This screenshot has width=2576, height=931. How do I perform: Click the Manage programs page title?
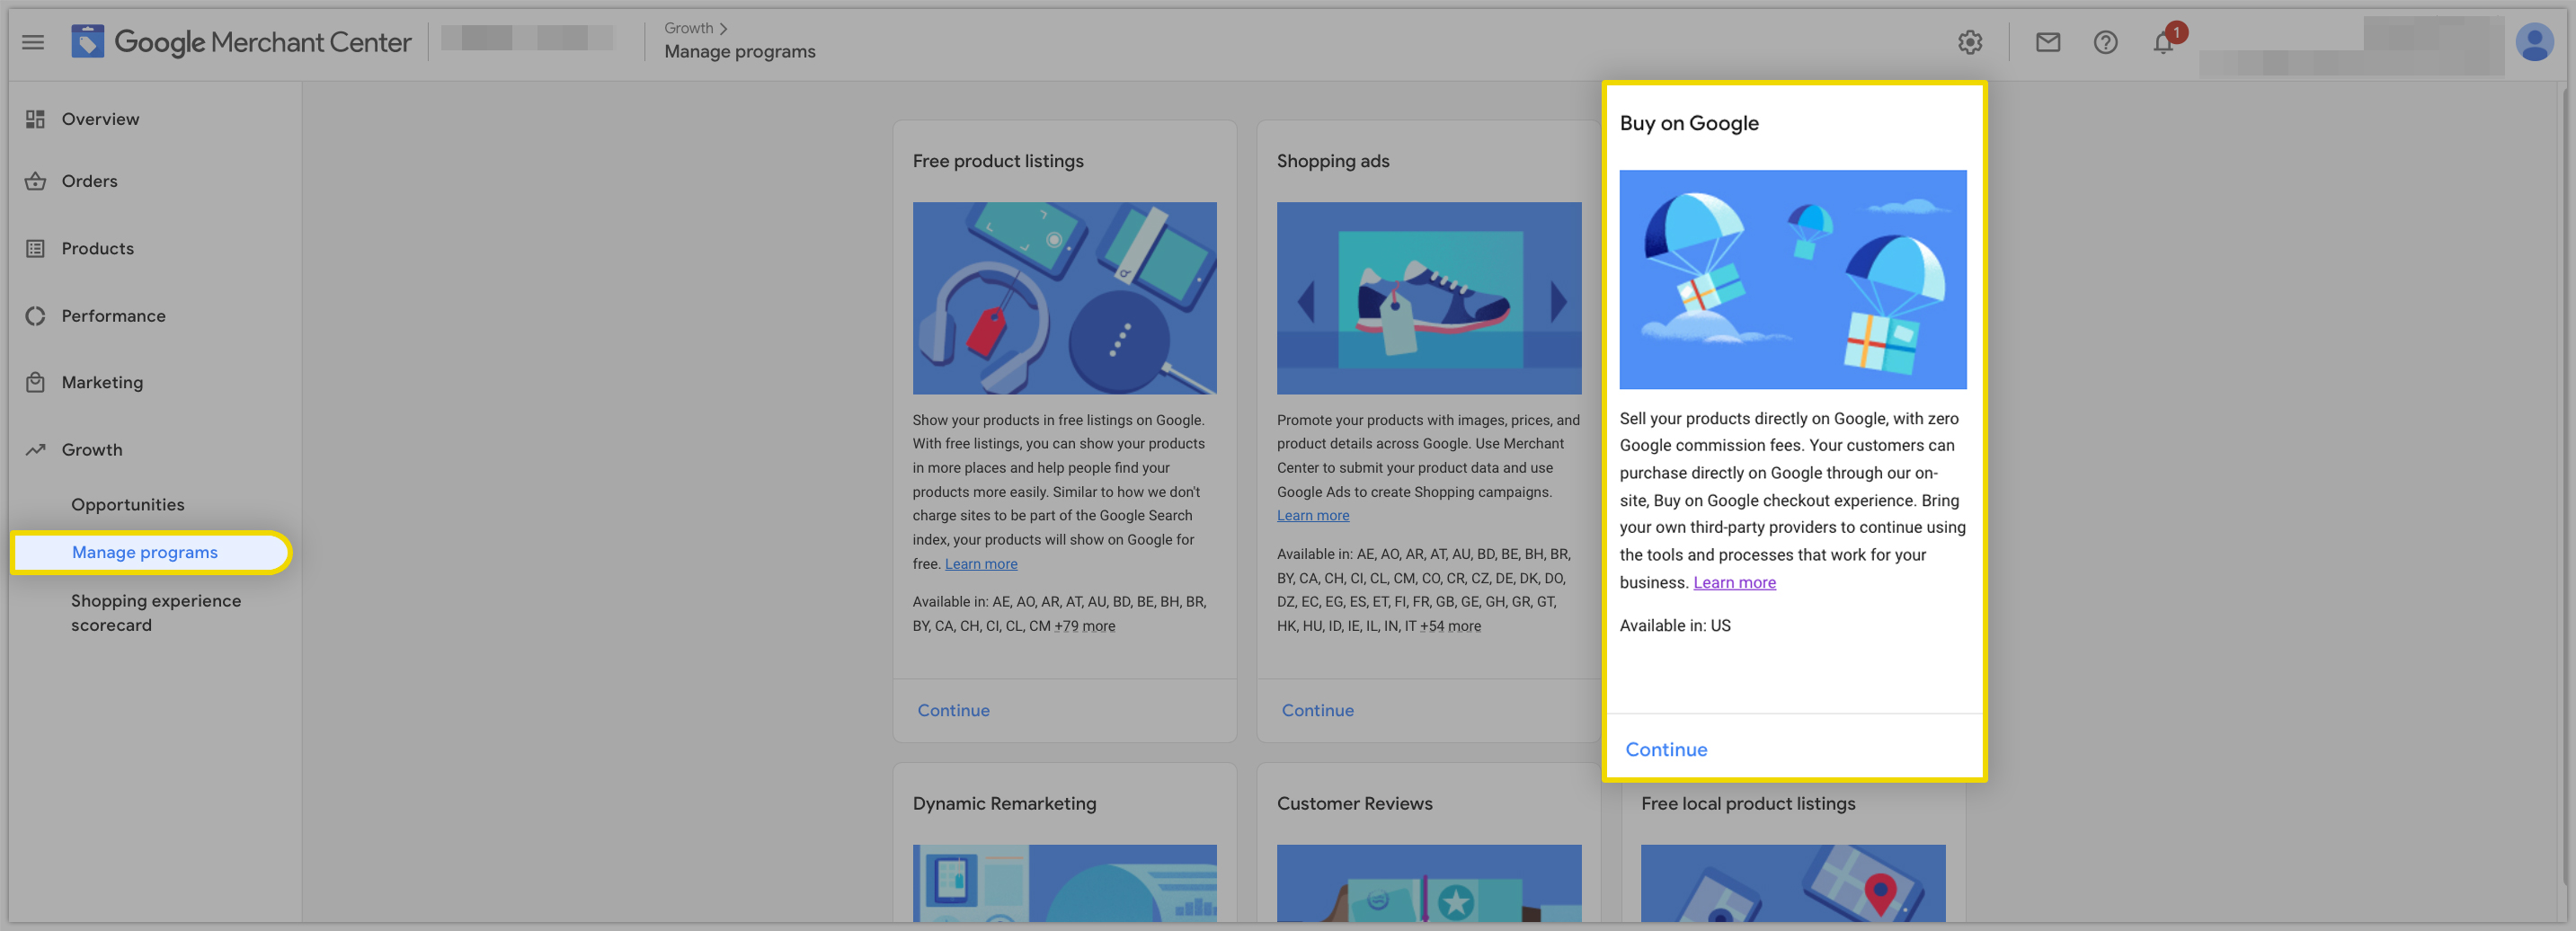(x=740, y=52)
